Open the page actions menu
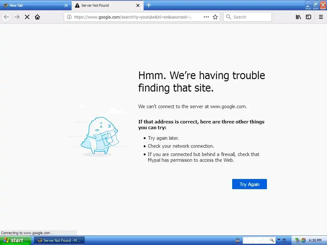Screen dimensions: 327x245 [206, 17]
